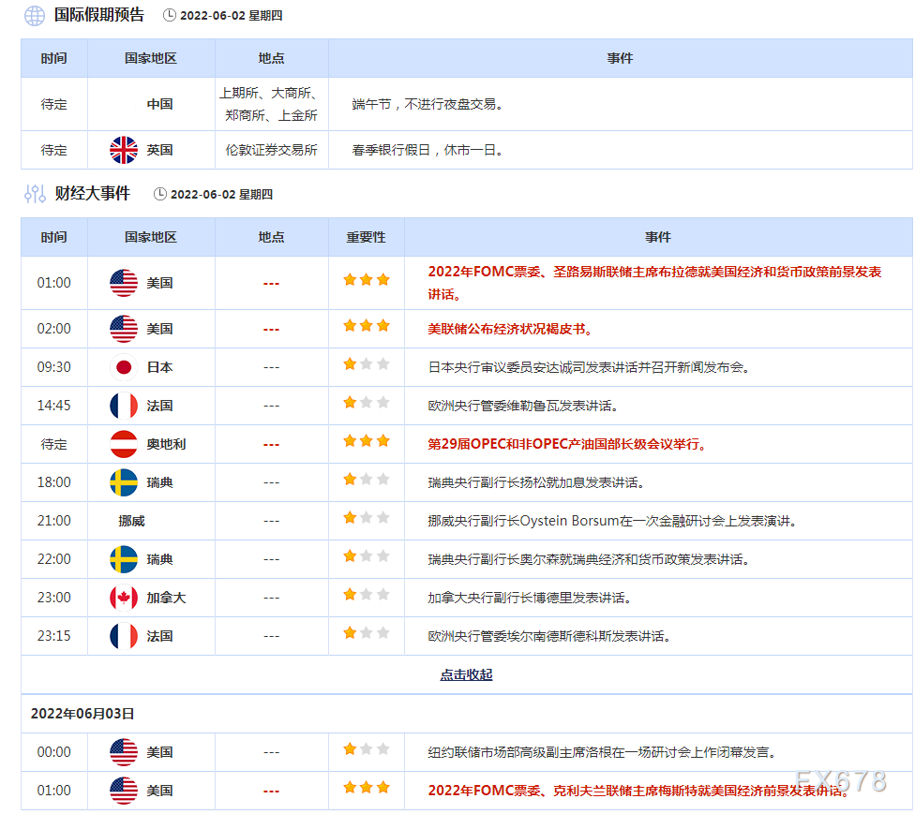Click the UK flag in 英国 holiday row

click(x=124, y=150)
